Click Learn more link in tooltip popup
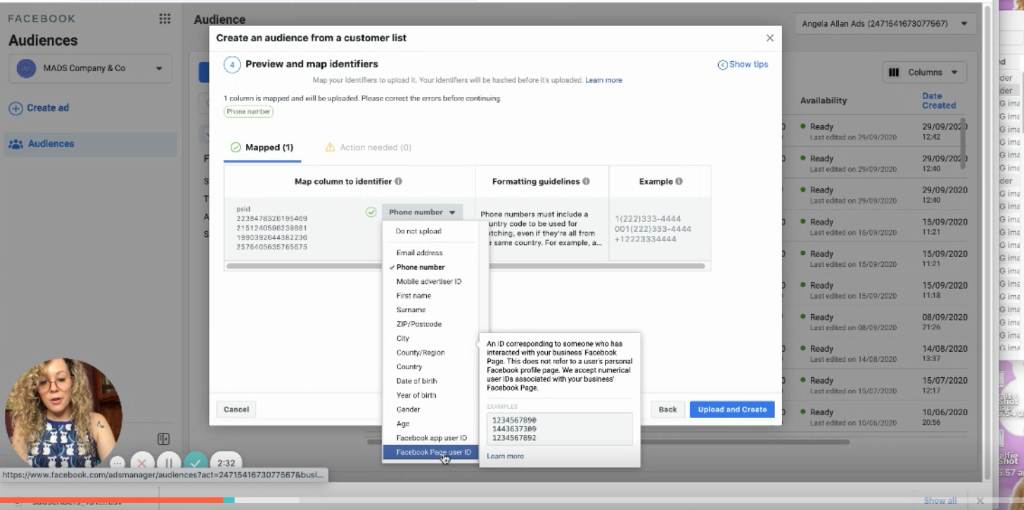Screen dimensions: 1024x510 (505, 457)
